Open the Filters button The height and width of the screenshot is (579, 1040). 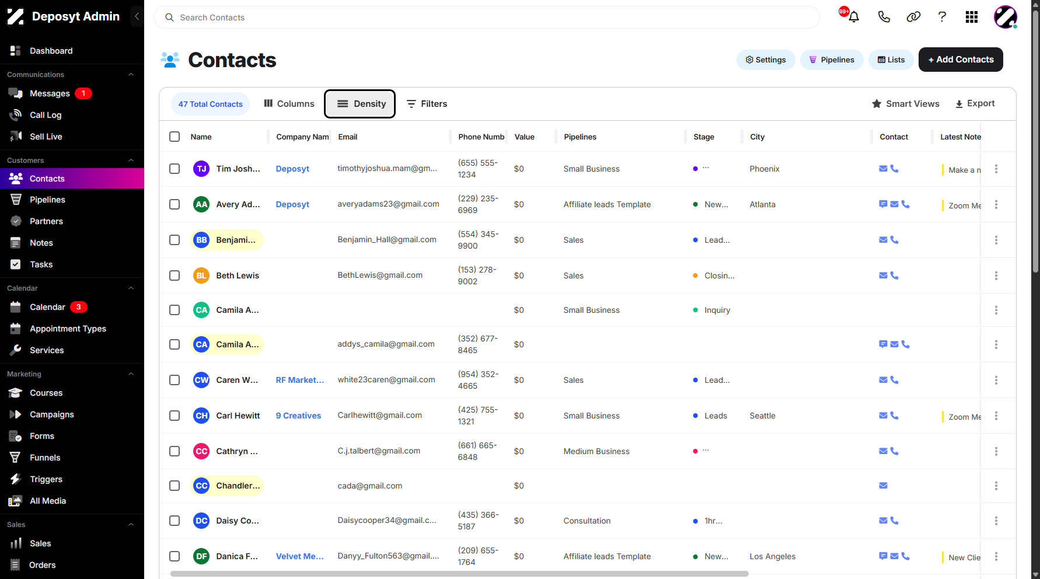tap(427, 104)
